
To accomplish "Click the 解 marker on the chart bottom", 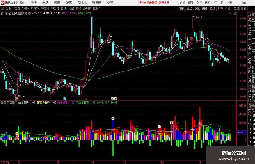I will (x=65, y=98).
